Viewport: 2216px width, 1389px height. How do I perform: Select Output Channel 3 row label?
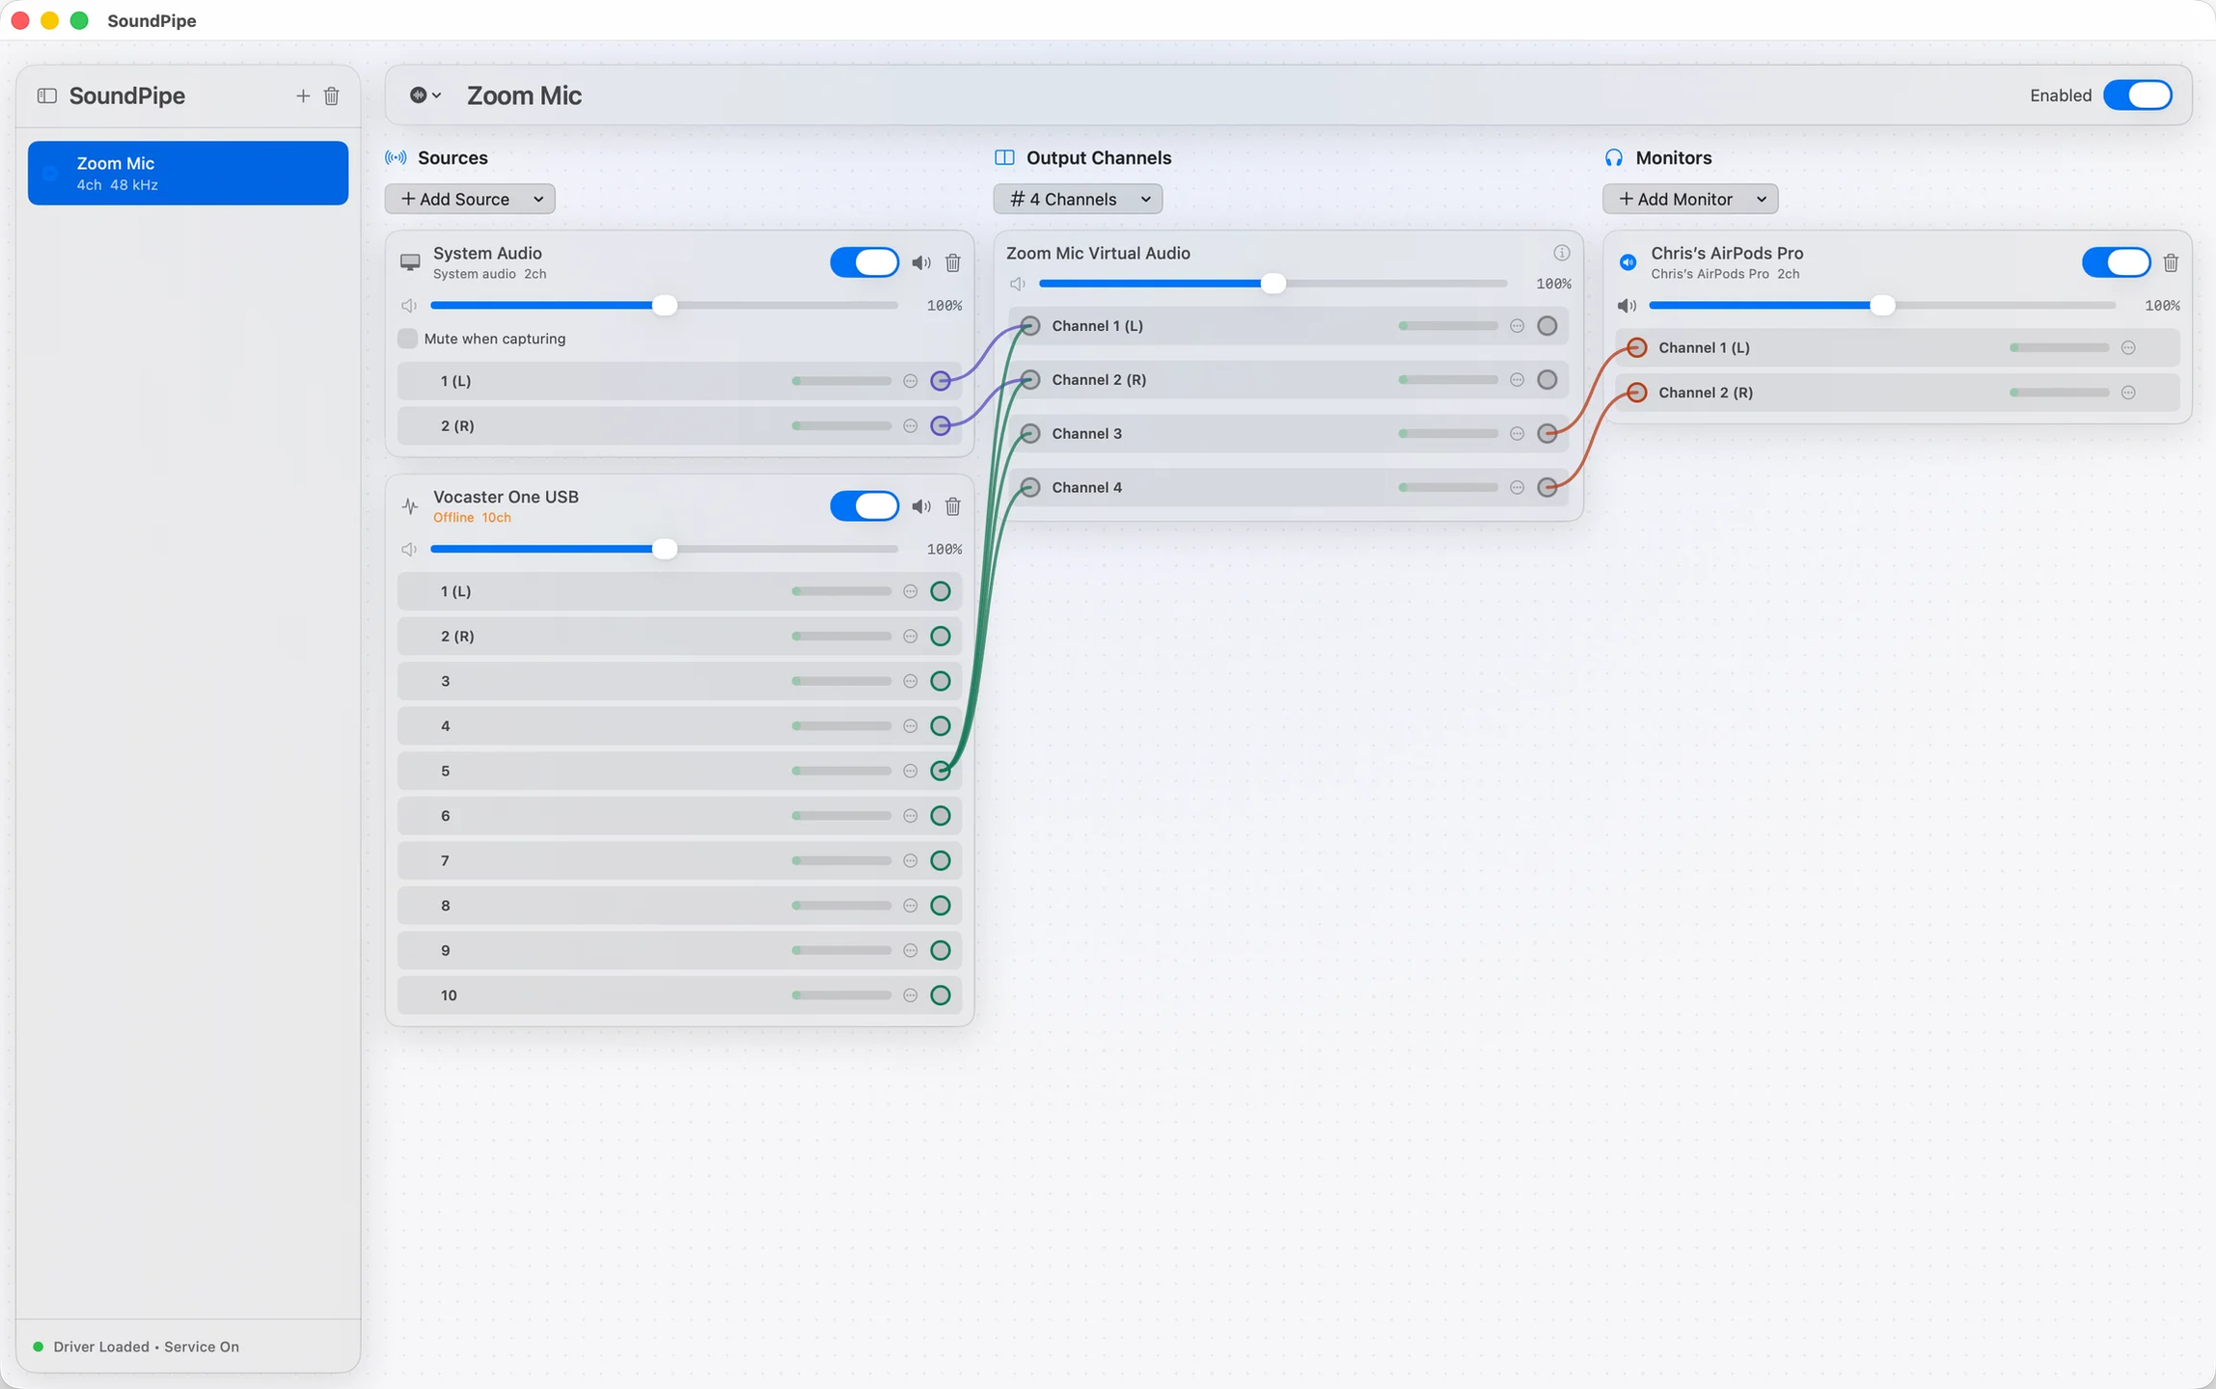[1086, 434]
